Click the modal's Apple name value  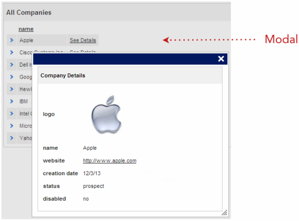90,148
